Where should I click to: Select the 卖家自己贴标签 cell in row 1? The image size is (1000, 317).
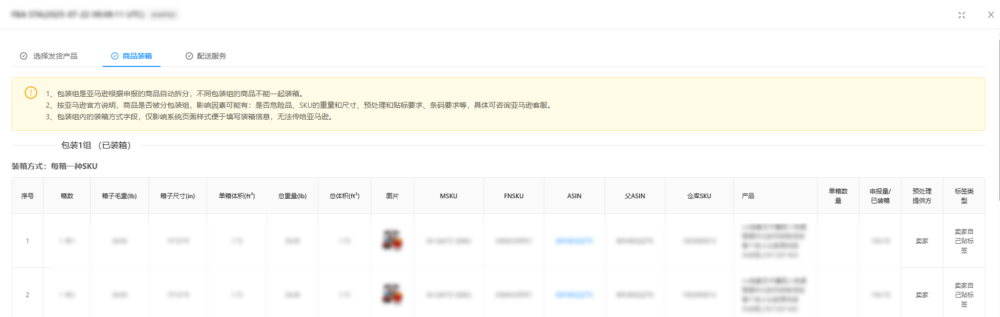[964, 241]
